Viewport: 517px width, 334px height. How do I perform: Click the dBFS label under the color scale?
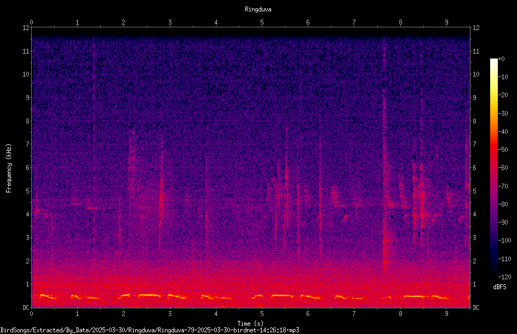[x=499, y=287]
